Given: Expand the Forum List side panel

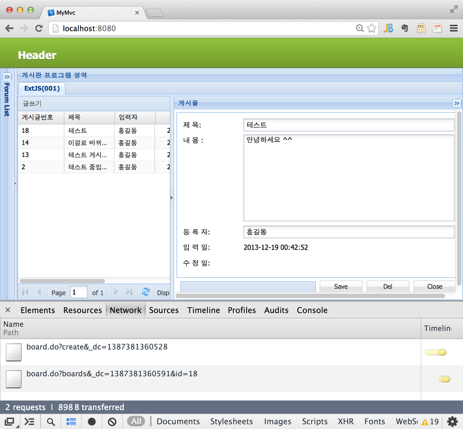Looking at the screenshot, I should click(7, 77).
